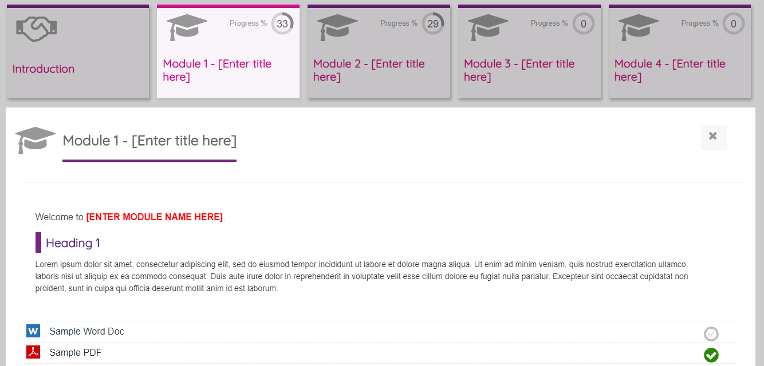Click the graduation cap icon on Module 3 tile
764x366 pixels.
coord(488,27)
